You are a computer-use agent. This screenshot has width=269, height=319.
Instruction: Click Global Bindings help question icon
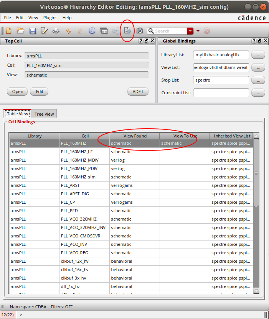pos(254,41)
